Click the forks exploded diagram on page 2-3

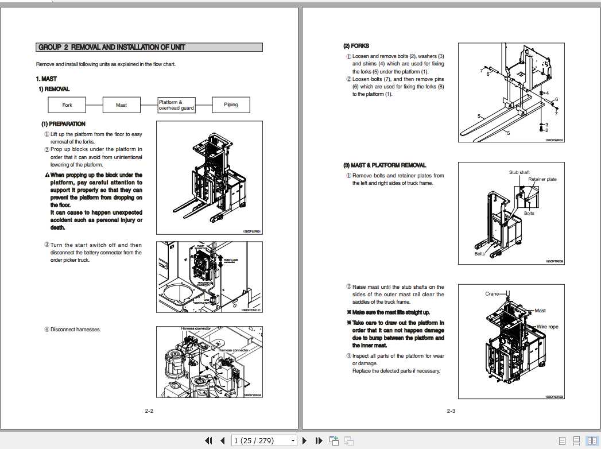[x=511, y=93]
